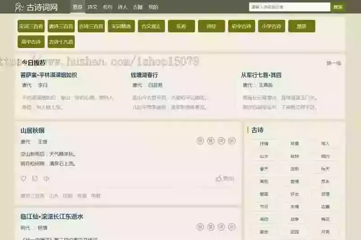Open the 古文观止 collection button
Image resolution: width=361 pixels, height=240 pixels.
(151, 26)
